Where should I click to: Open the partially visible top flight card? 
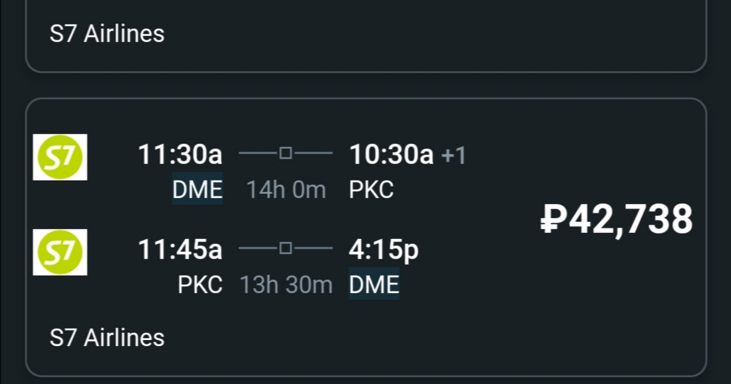tap(365, 35)
